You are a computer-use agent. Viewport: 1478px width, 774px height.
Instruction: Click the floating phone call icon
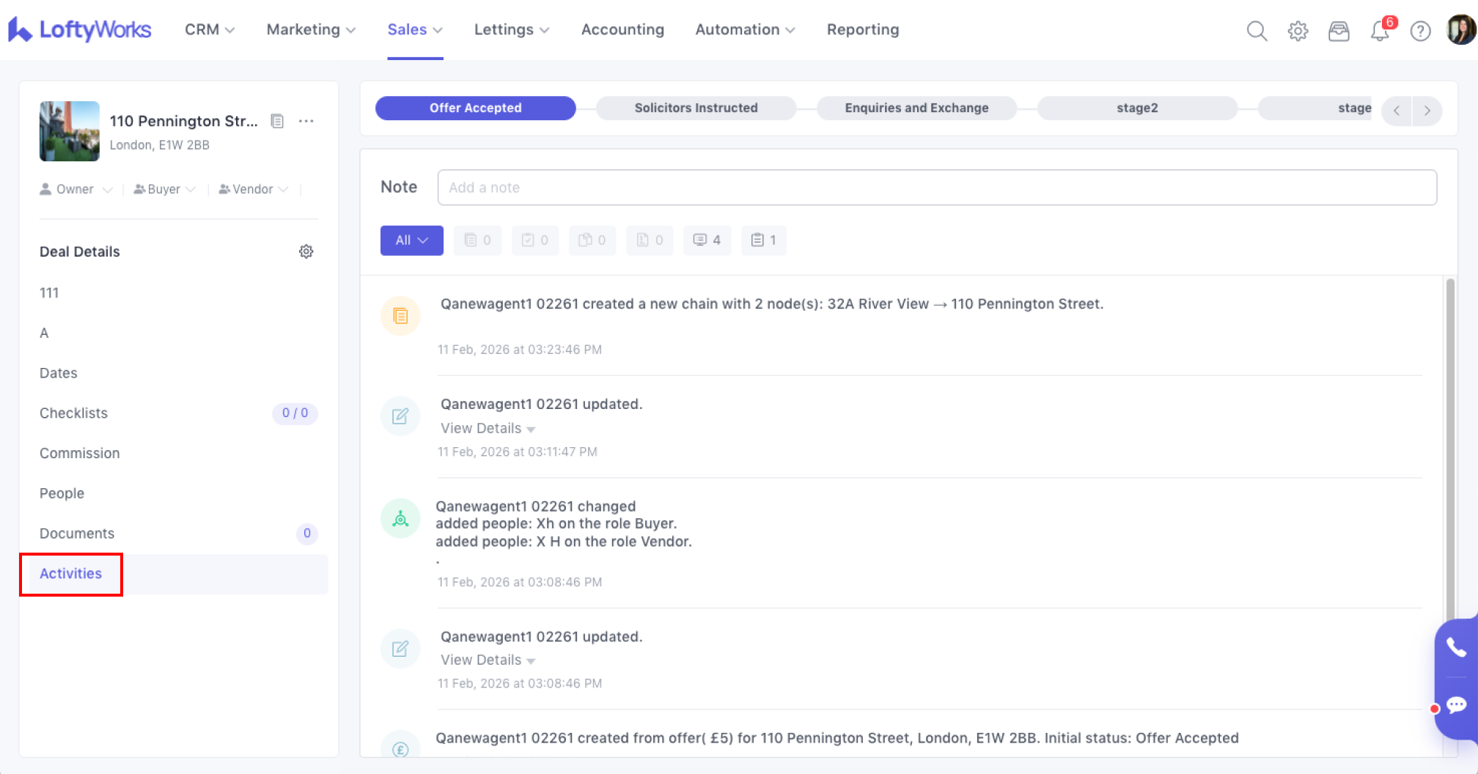click(1456, 647)
